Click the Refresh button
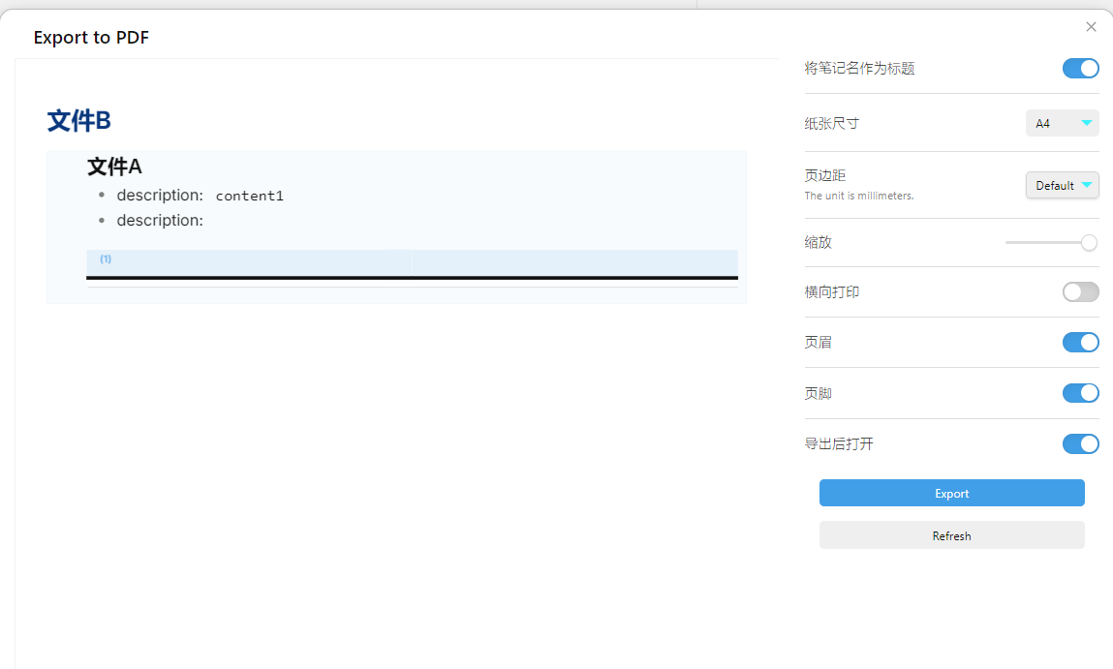 coord(951,535)
